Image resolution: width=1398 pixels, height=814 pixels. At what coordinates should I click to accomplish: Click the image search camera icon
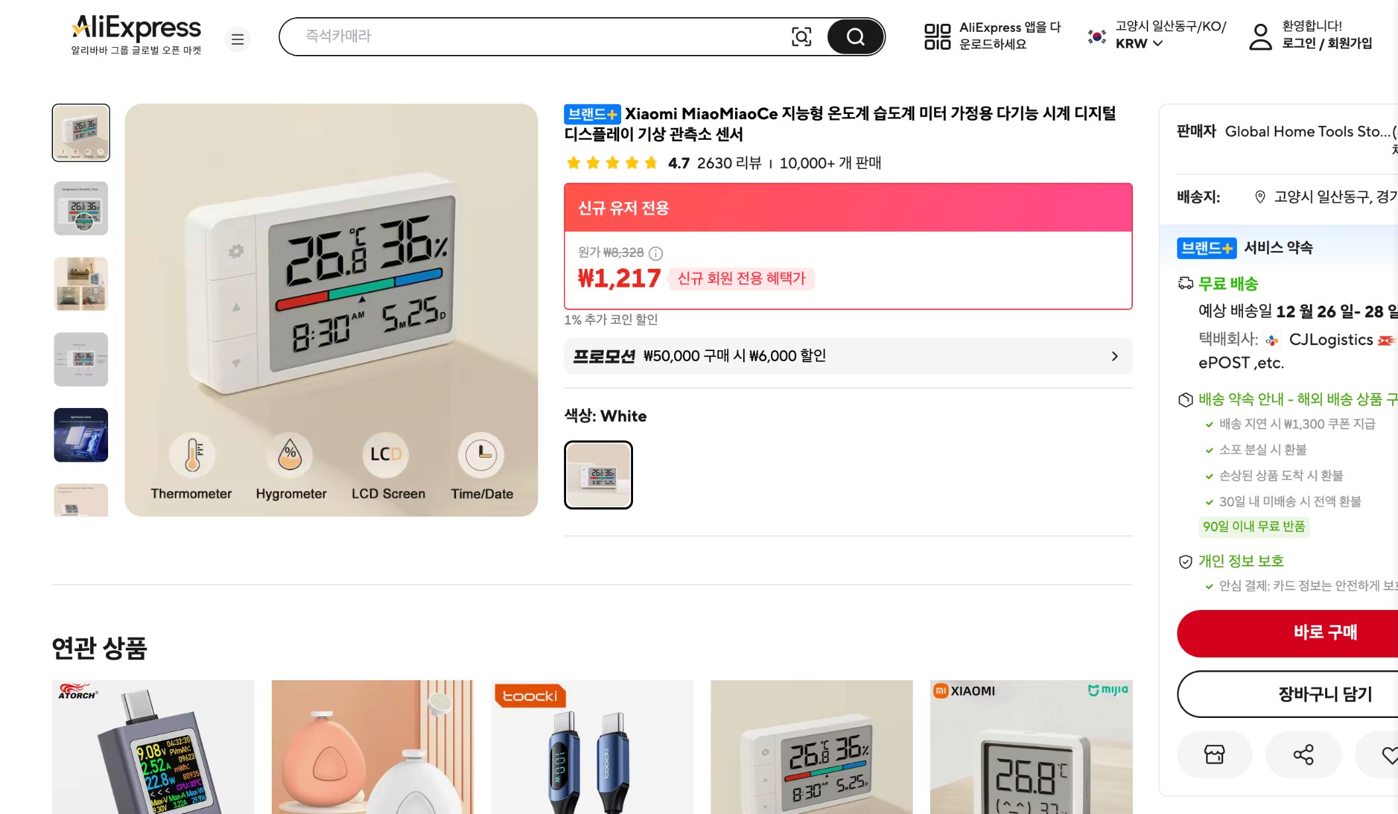(x=801, y=37)
